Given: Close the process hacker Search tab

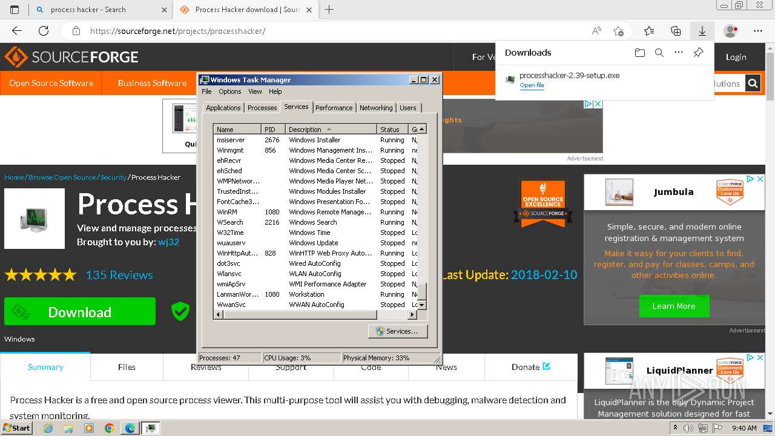Looking at the screenshot, I should [x=164, y=10].
